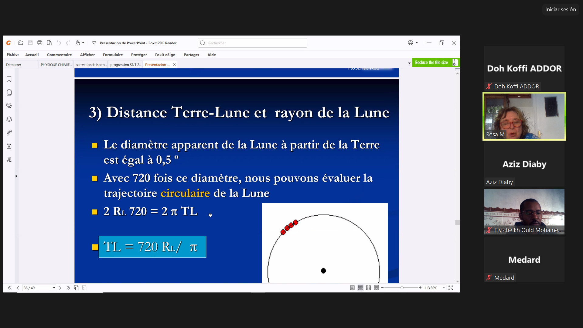583x328 pixels.
Task: Click the Foxit logo icon
Action: pyautogui.click(x=9, y=43)
